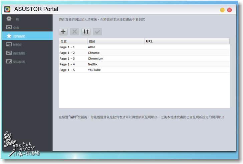Image resolution: width=243 pixels, height=164 pixels.
Task: Click the URL column header
Action: [x=187, y=42]
